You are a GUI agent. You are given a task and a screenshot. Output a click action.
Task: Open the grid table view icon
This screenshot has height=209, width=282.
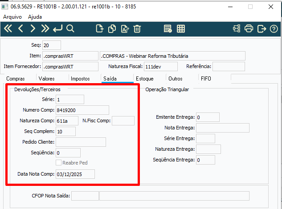[x=181, y=29]
